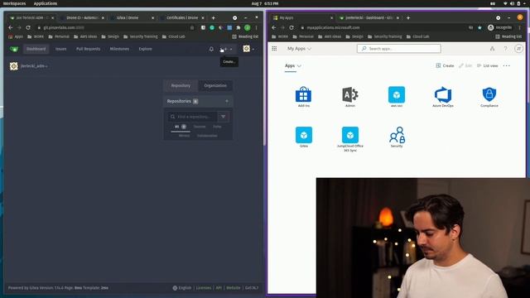Launch the aws sso app tile

[x=397, y=97]
